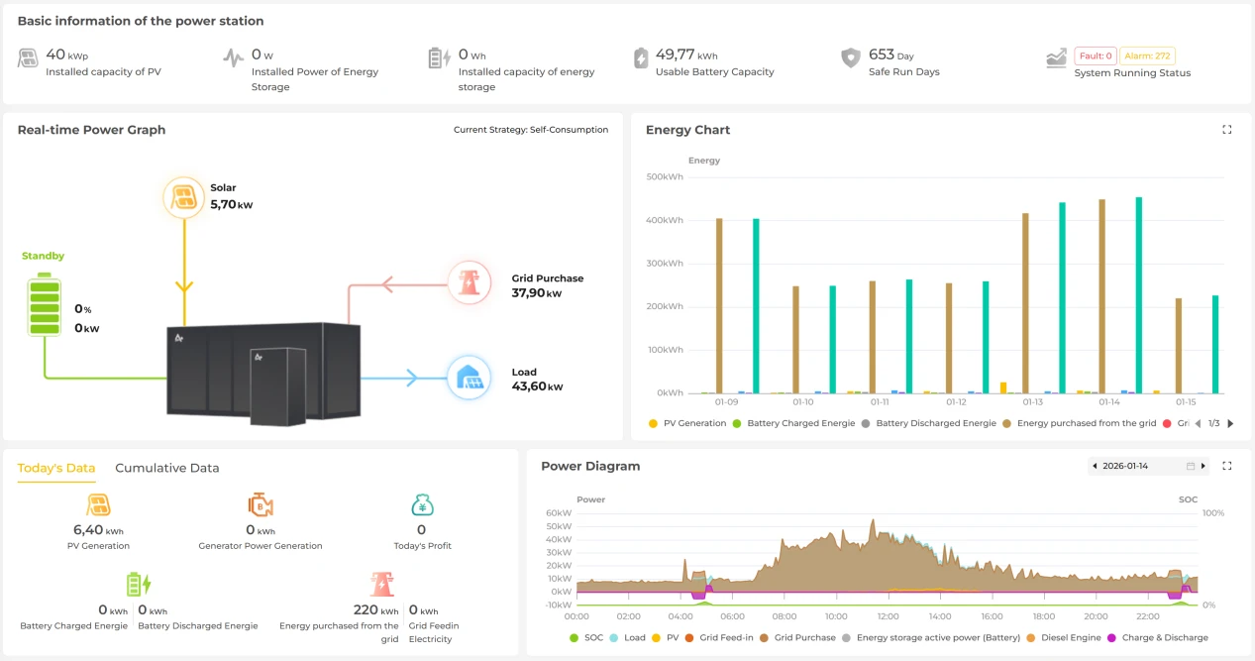
Task: Switch to Cumulative Data tab
Action: (x=167, y=468)
